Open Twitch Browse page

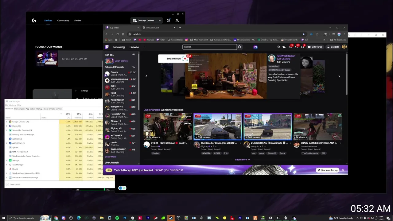click(x=134, y=47)
